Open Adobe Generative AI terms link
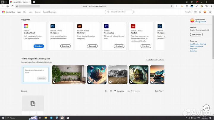The width and height of the screenshot is (214, 120). (x=155, y=60)
